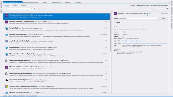173x97 pixels.
Task: Select the dbup-sqlserver package name
Action: 14,47
